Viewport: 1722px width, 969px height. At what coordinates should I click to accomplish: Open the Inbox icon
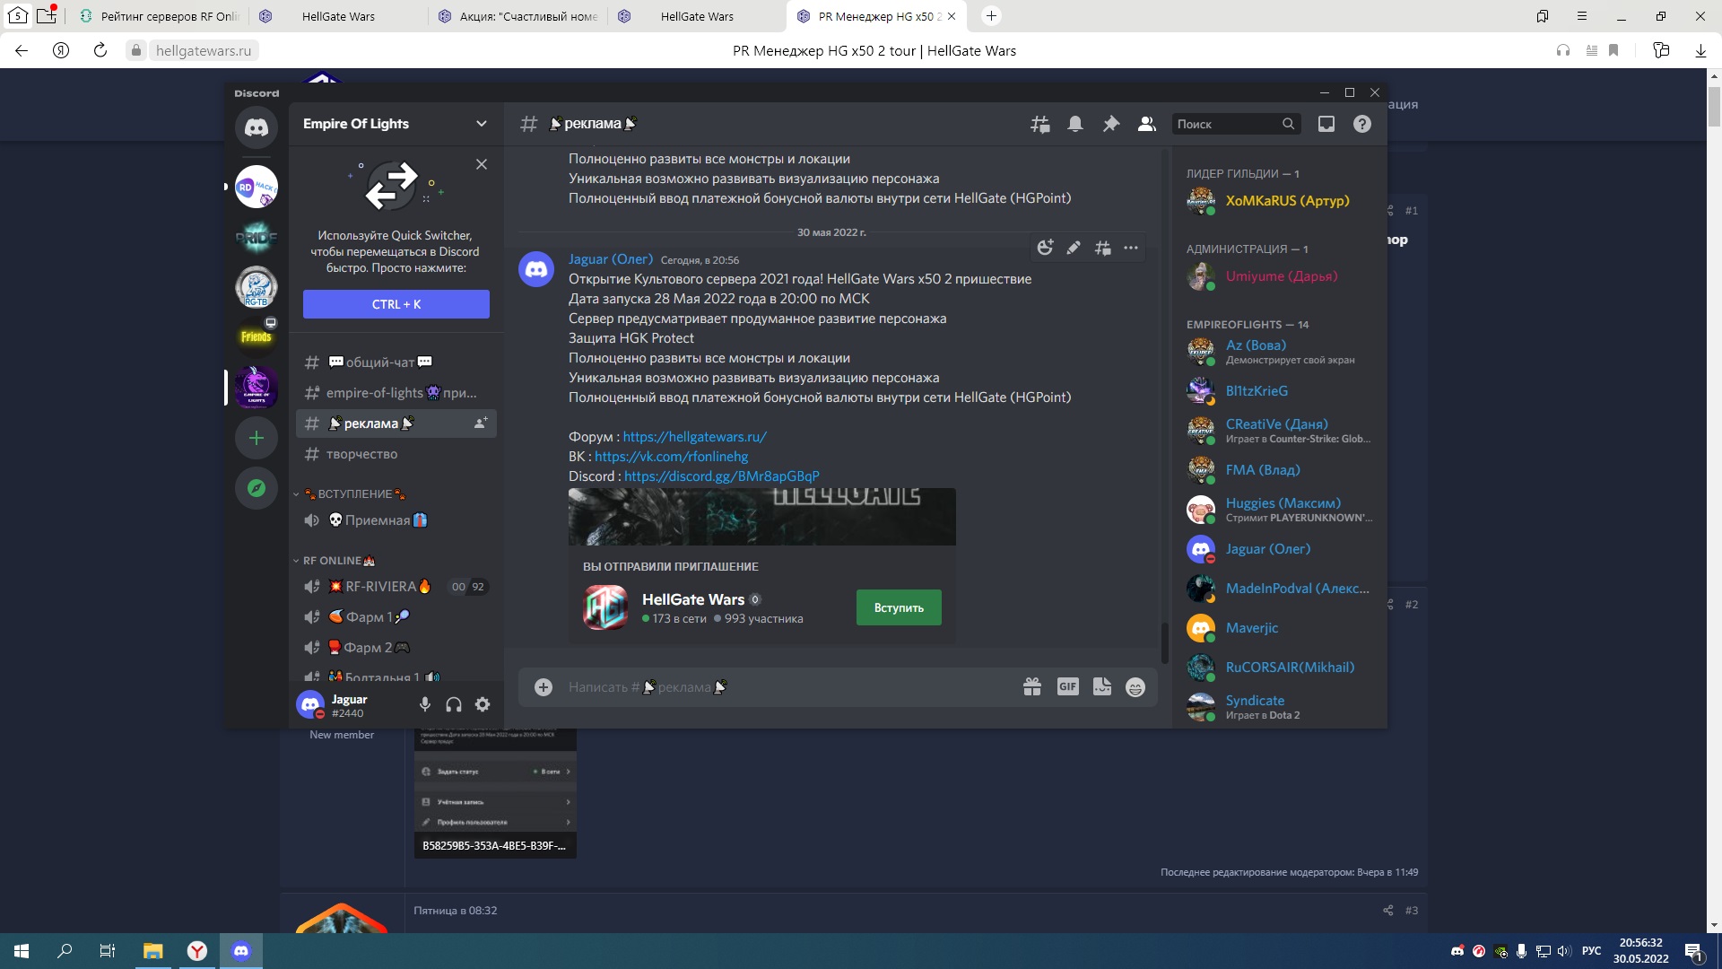(1326, 124)
